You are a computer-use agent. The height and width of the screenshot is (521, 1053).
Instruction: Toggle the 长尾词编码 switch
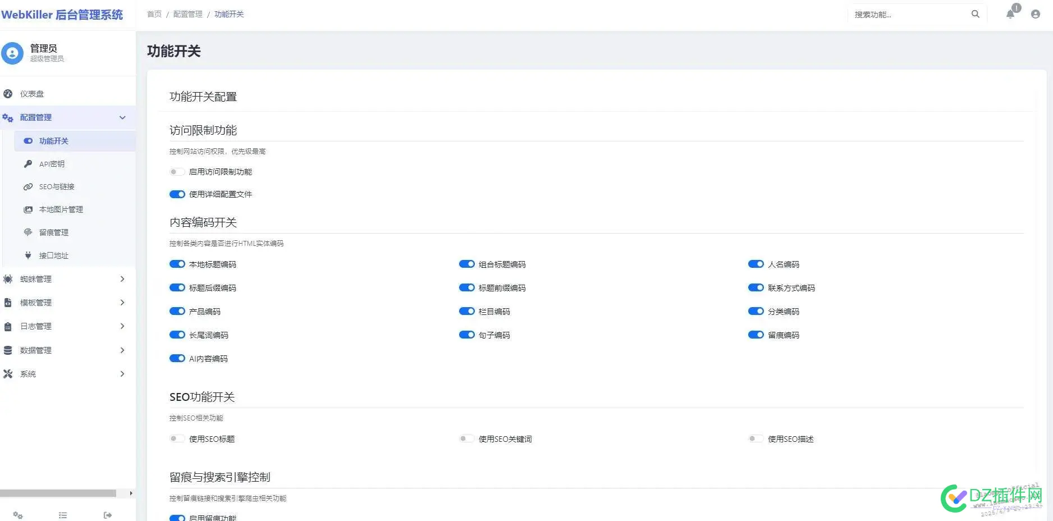click(177, 335)
